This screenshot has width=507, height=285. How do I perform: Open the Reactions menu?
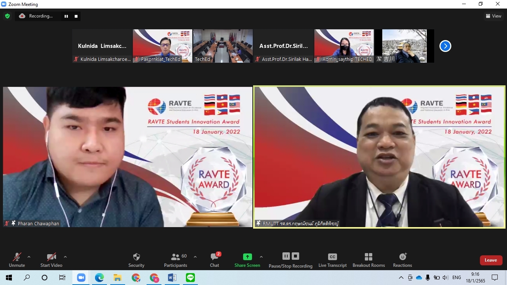(402, 257)
